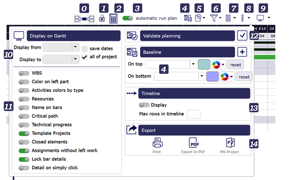
Task: Turn on Activities colors by type
Action: (x=24, y=90)
